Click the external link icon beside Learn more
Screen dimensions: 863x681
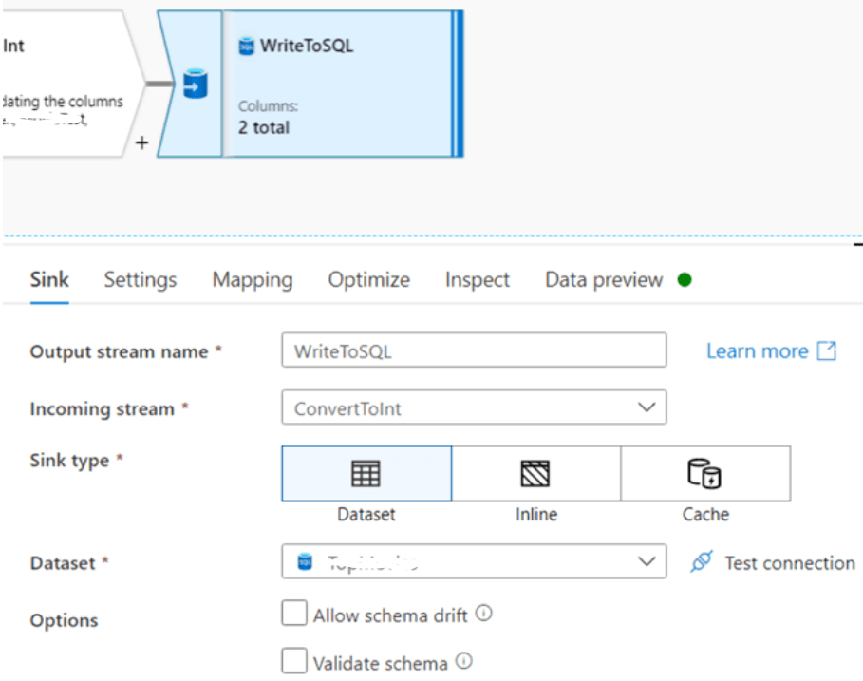827,350
